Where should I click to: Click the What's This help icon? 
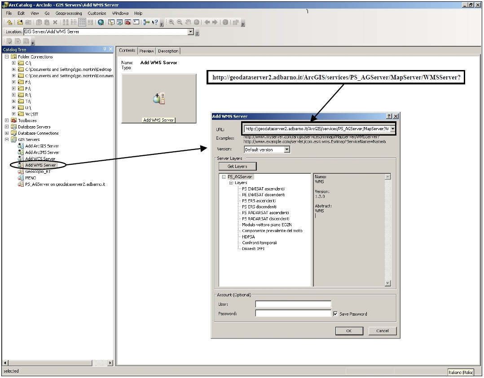154,22
